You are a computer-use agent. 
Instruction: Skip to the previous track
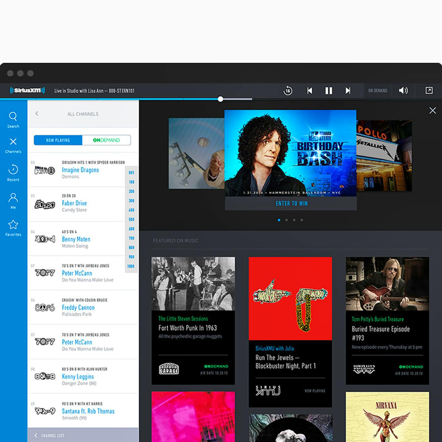tap(310, 91)
